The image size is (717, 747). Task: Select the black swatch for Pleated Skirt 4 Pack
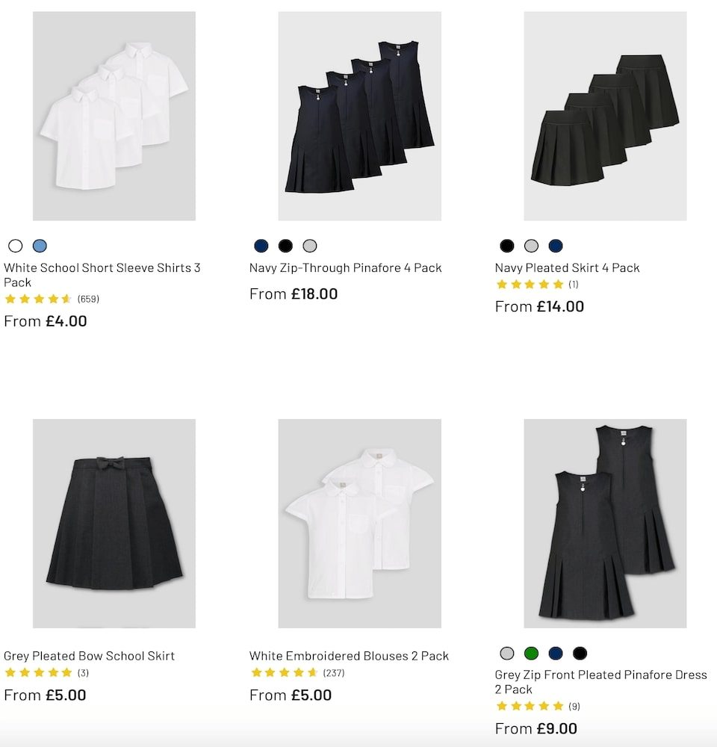[x=507, y=246]
